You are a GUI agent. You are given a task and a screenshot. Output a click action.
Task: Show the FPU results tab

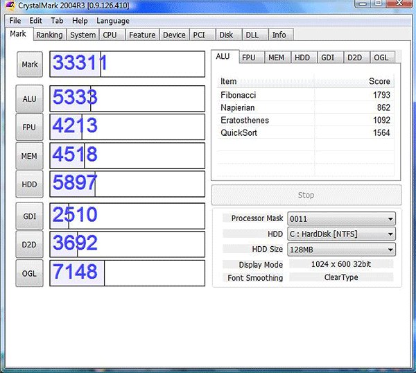click(251, 58)
